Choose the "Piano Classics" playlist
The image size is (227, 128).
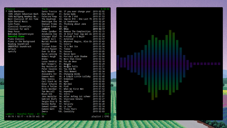16,39
